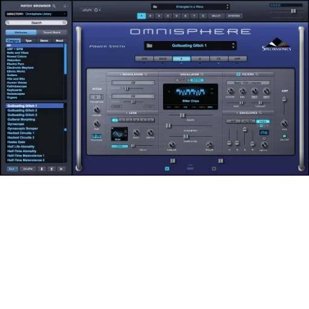Click the oscillator Phase knob
Viewport: 309px width, 309px height.
tap(209, 144)
